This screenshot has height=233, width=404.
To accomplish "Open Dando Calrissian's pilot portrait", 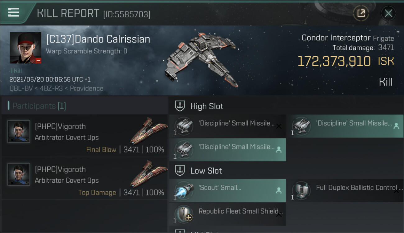I will pos(25,48).
